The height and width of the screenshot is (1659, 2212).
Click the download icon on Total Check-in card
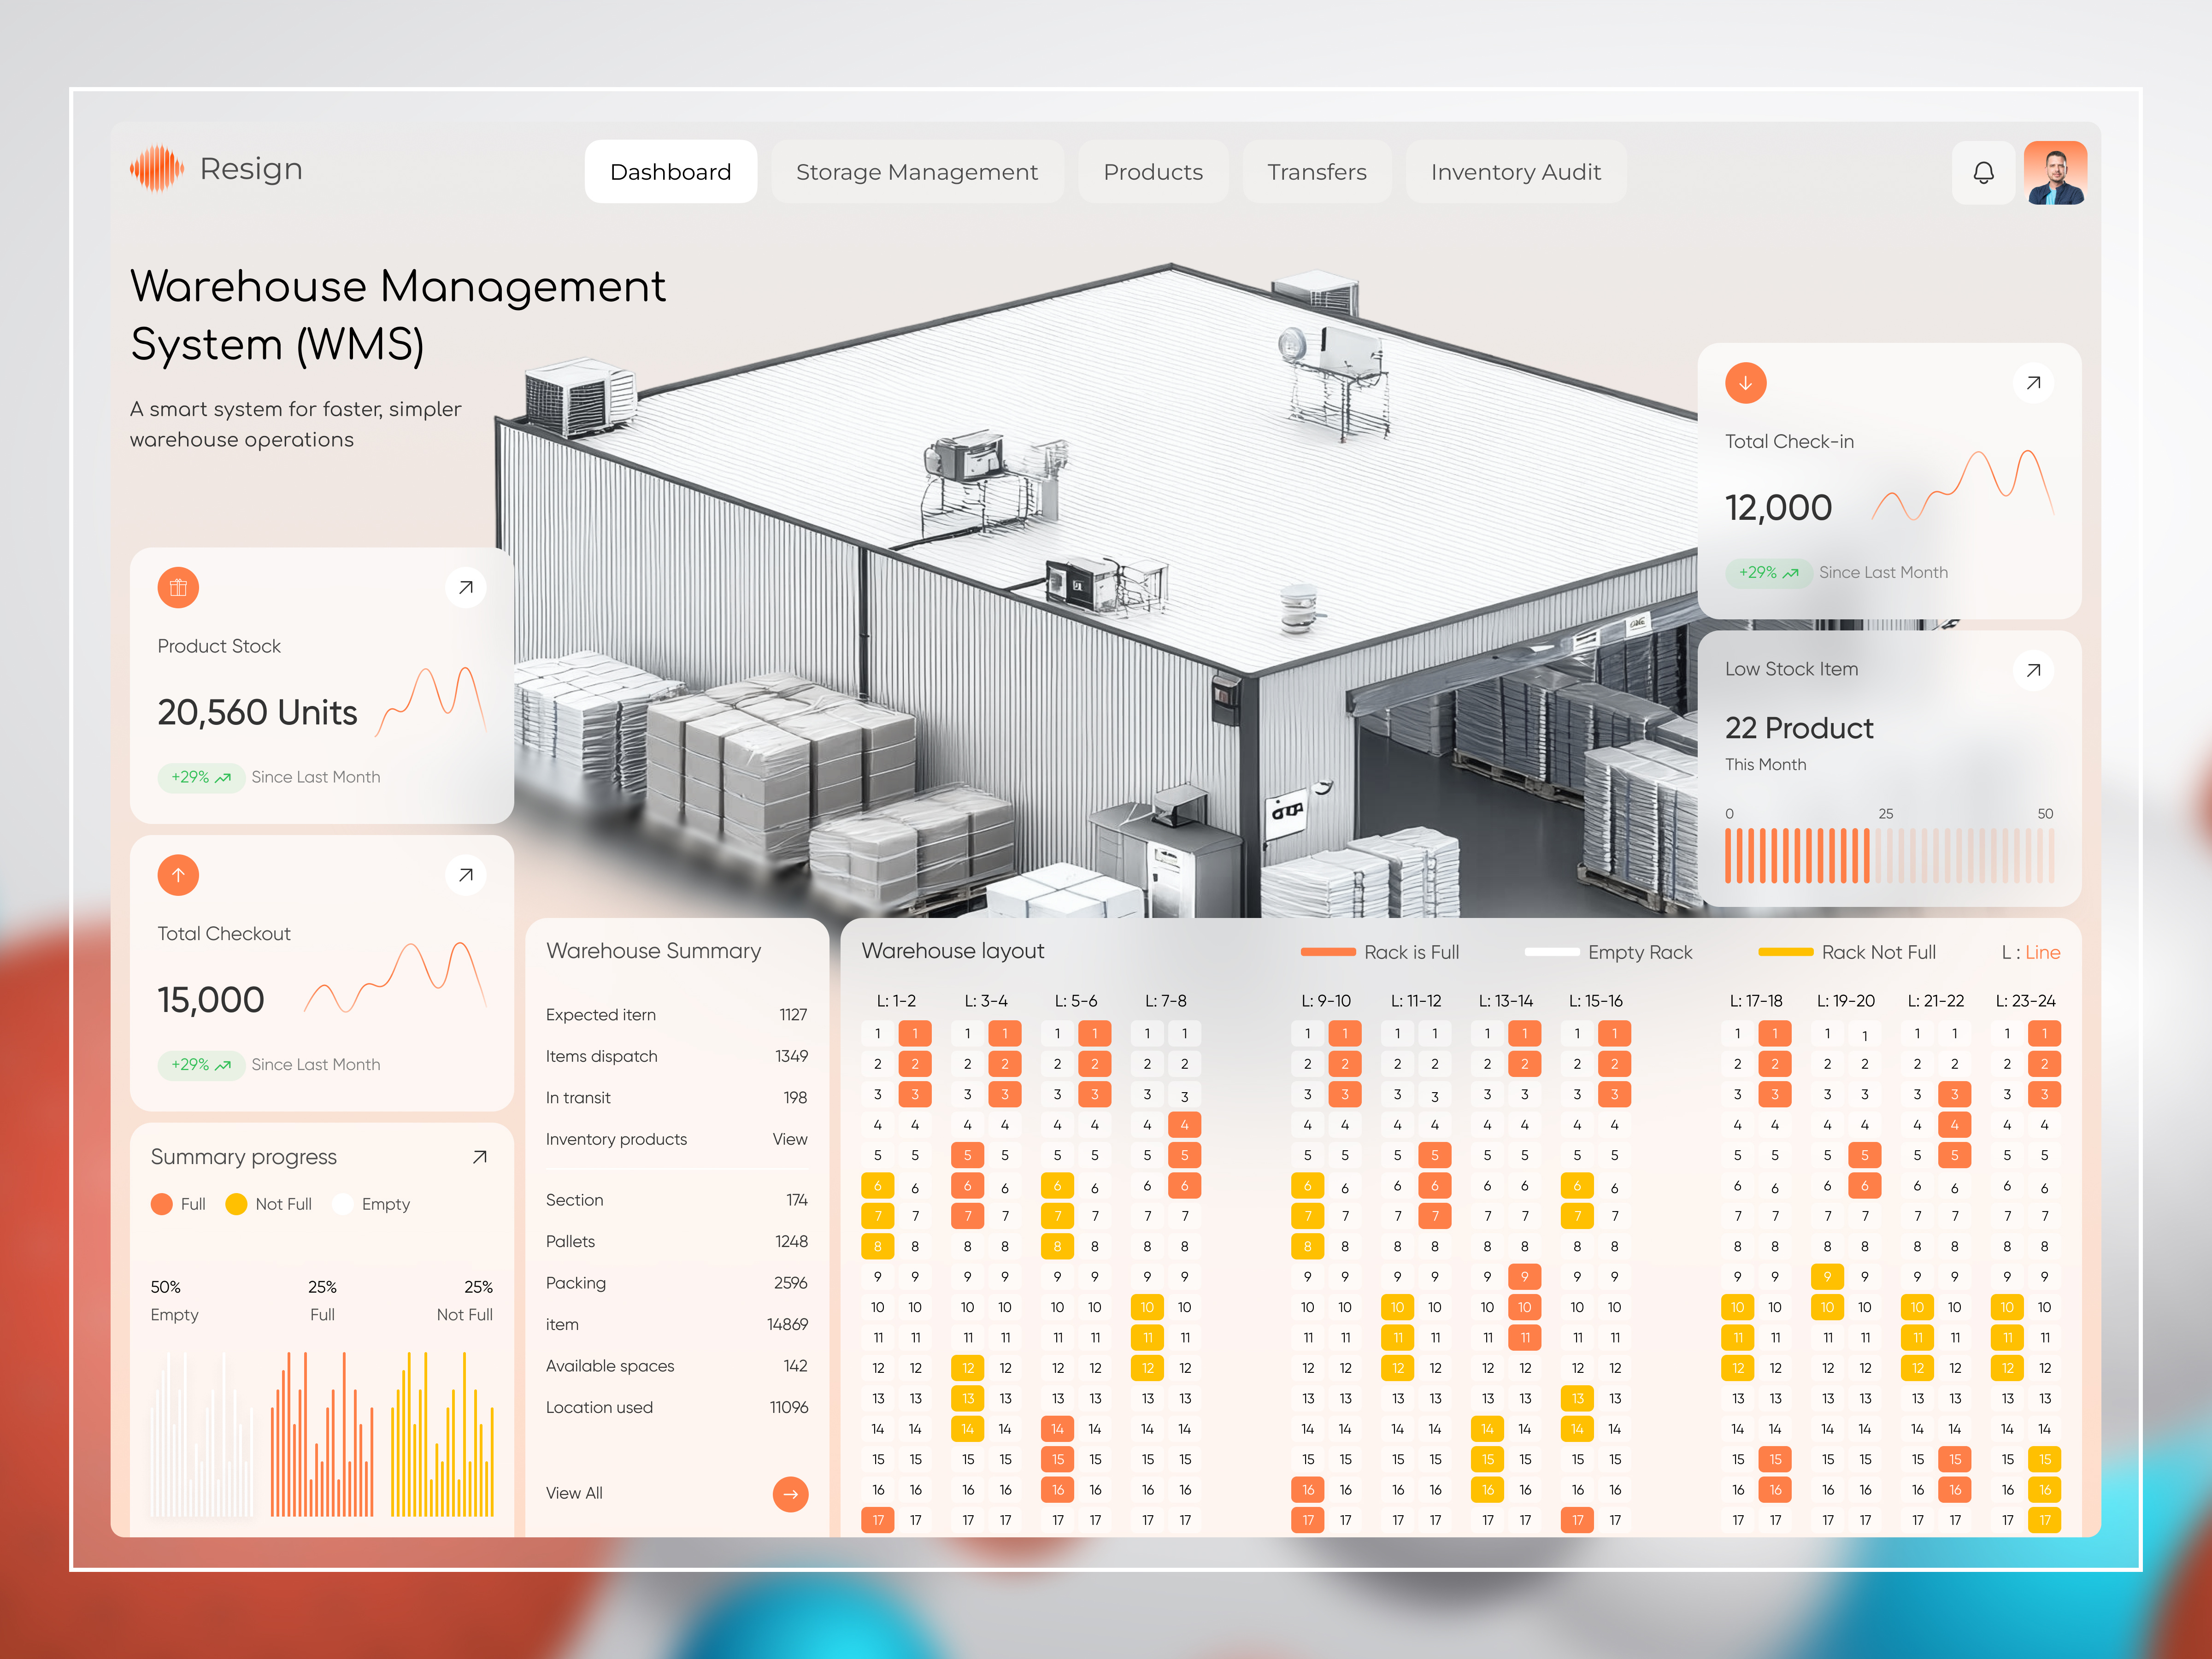tap(1745, 382)
